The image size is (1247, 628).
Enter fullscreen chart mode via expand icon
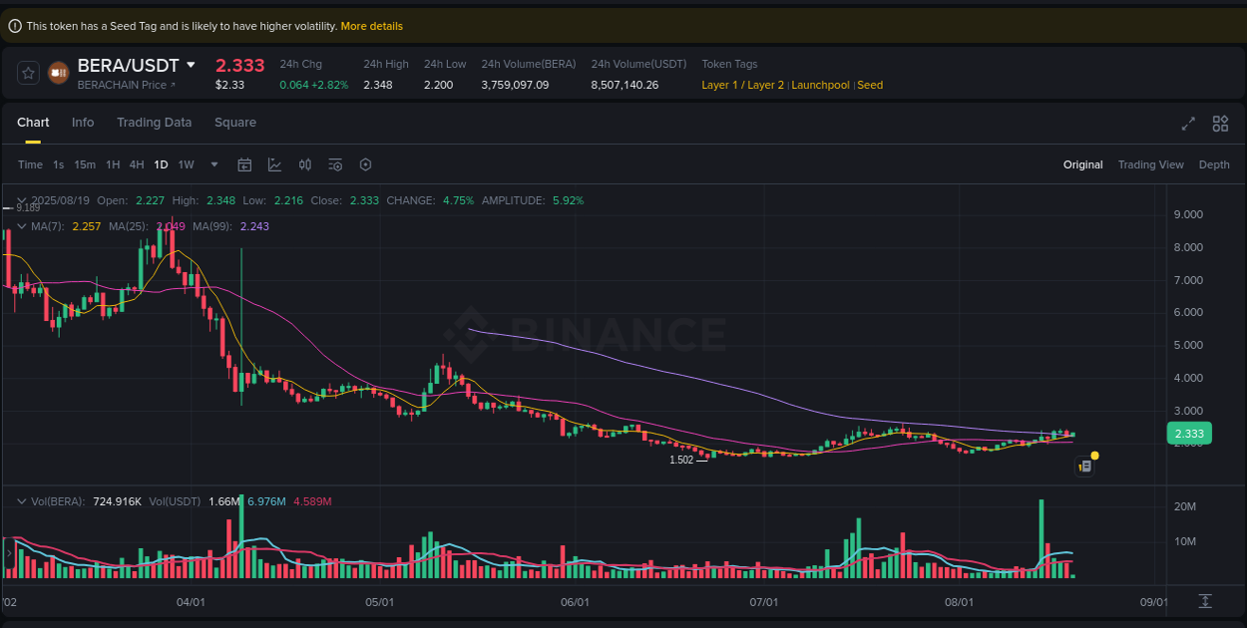pyautogui.click(x=1187, y=124)
